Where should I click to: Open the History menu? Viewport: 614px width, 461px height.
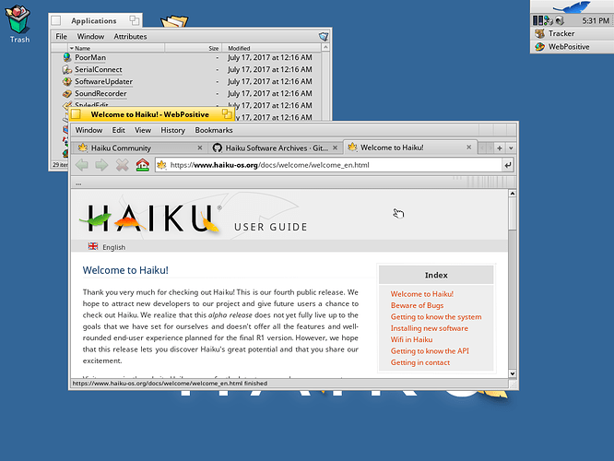tap(172, 130)
